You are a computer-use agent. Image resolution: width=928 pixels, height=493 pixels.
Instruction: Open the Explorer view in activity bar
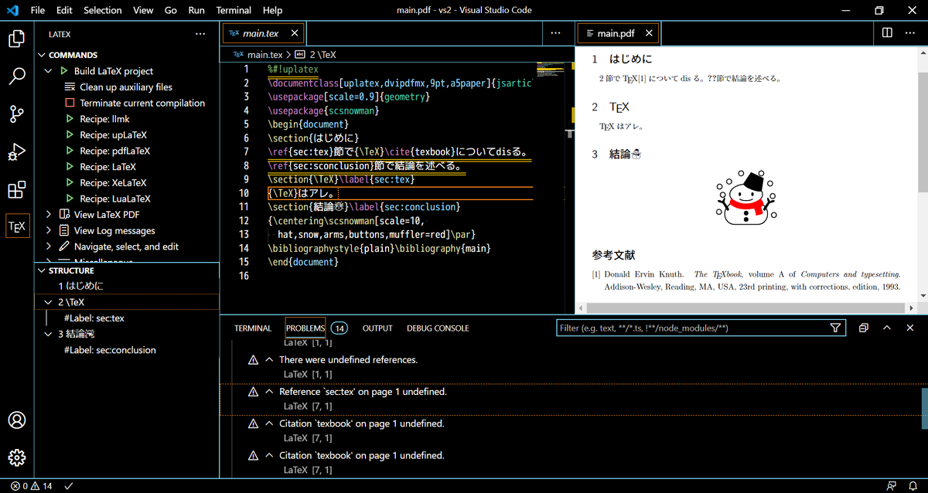point(17,39)
